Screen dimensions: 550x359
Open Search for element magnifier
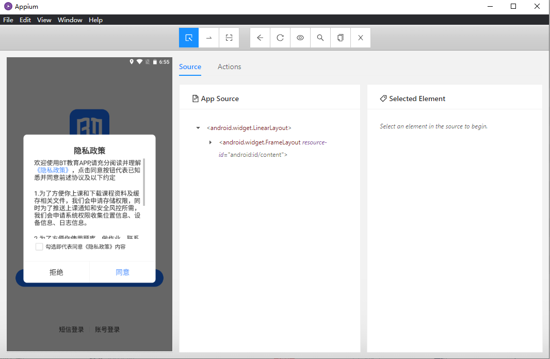(x=320, y=38)
